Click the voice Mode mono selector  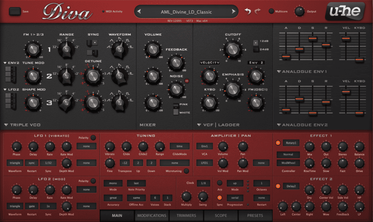[113, 183]
